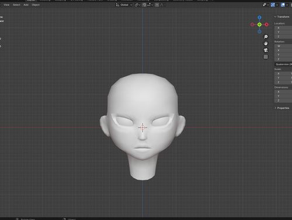Click the green Y axis on the navigation gizmo

pos(259,24)
